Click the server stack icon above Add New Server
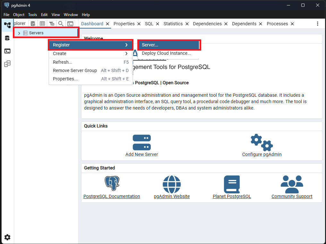 click(x=142, y=142)
